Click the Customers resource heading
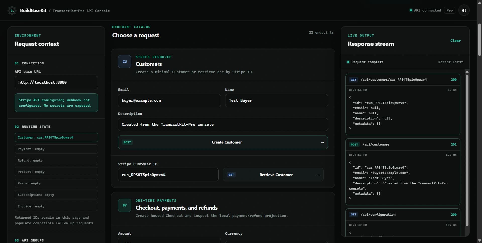The image size is (482, 243). (149, 64)
